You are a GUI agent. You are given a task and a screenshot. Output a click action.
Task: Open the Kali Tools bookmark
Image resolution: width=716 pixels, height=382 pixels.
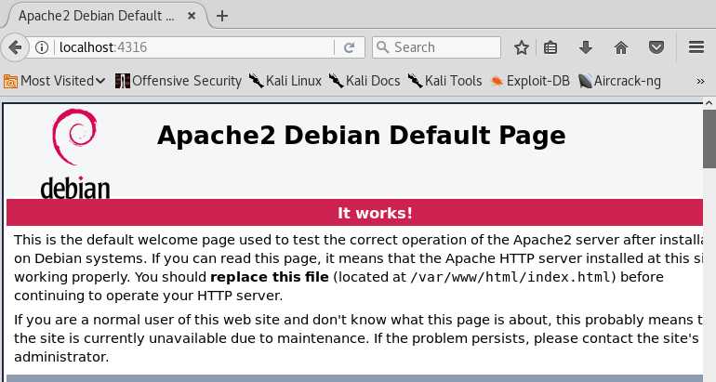[x=444, y=81]
